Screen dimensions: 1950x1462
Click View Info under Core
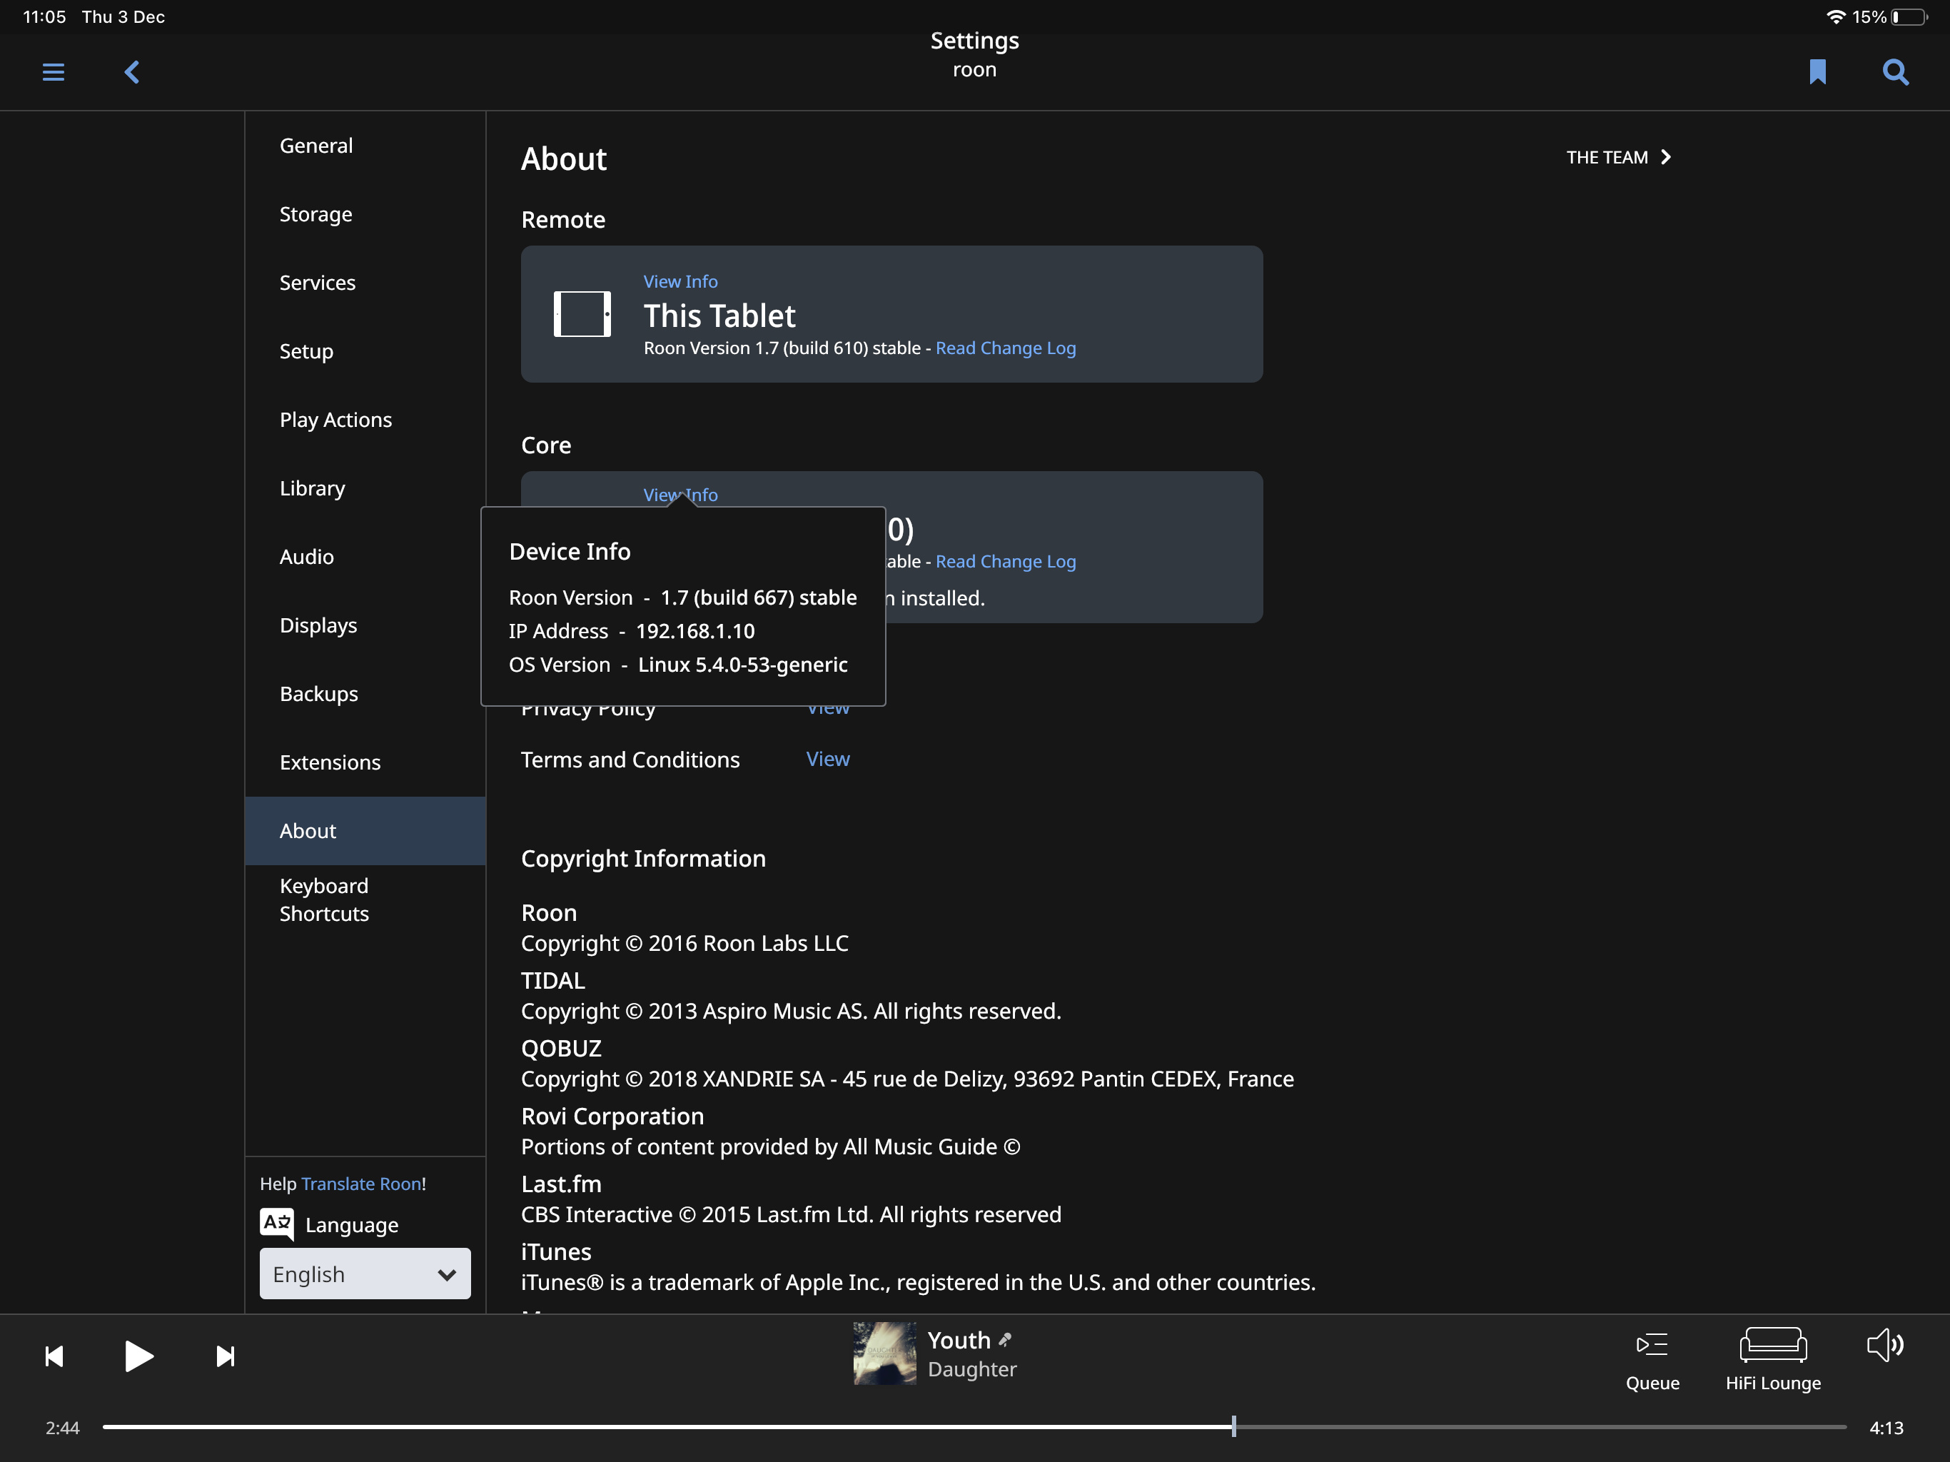(680, 495)
